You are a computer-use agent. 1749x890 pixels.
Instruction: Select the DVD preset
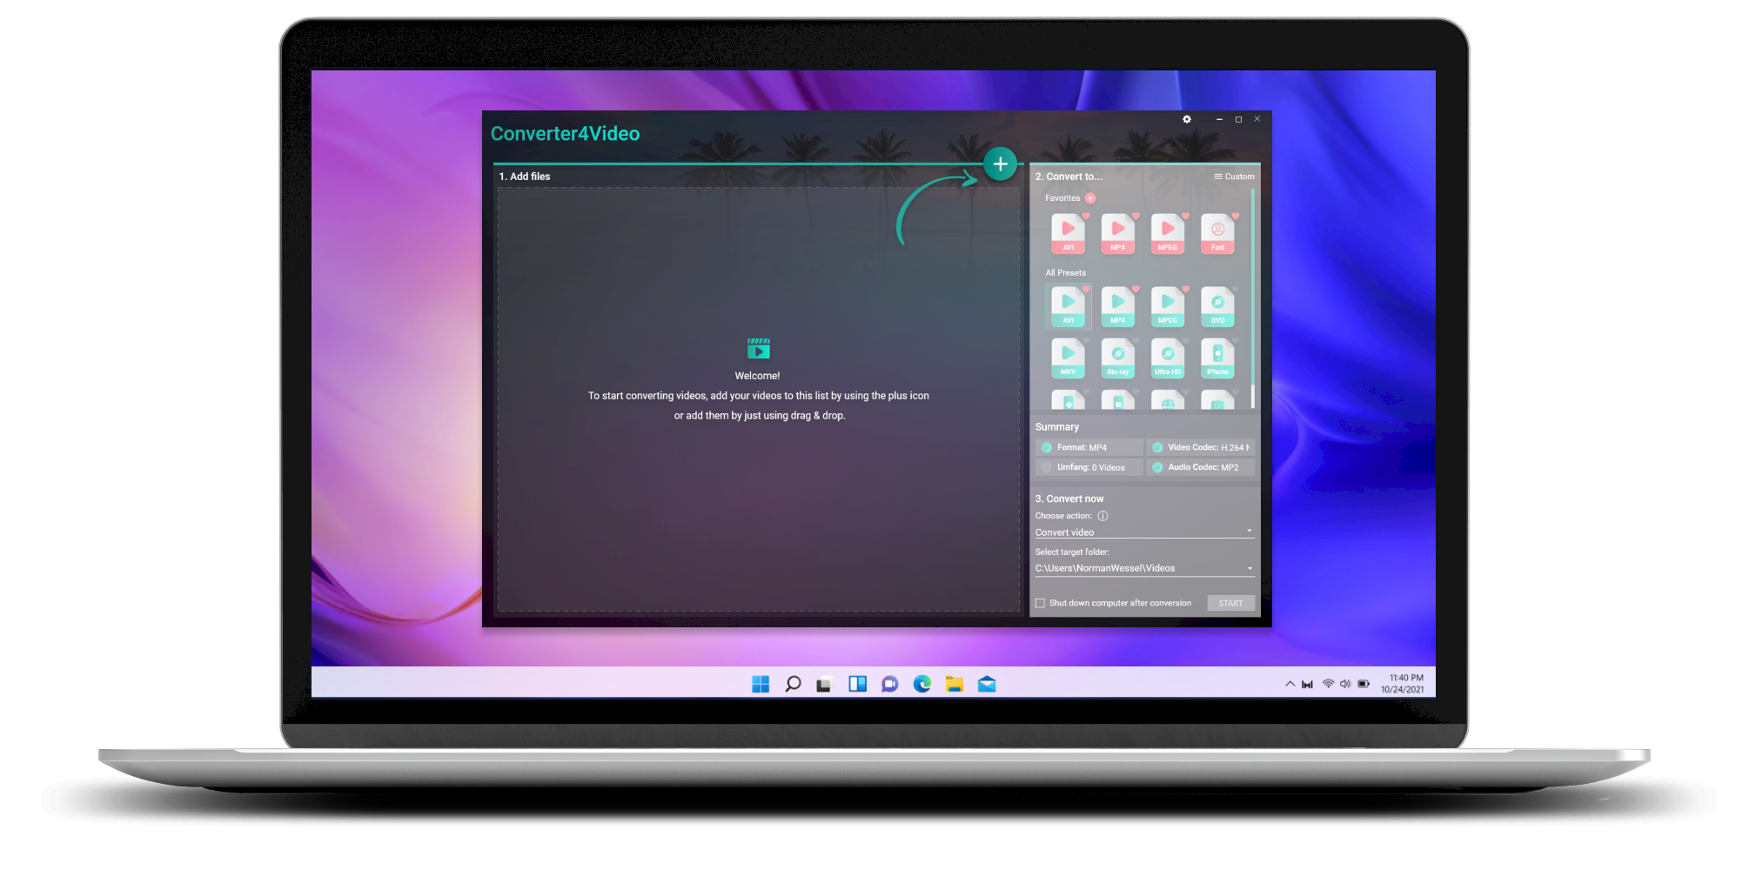pos(1217,306)
